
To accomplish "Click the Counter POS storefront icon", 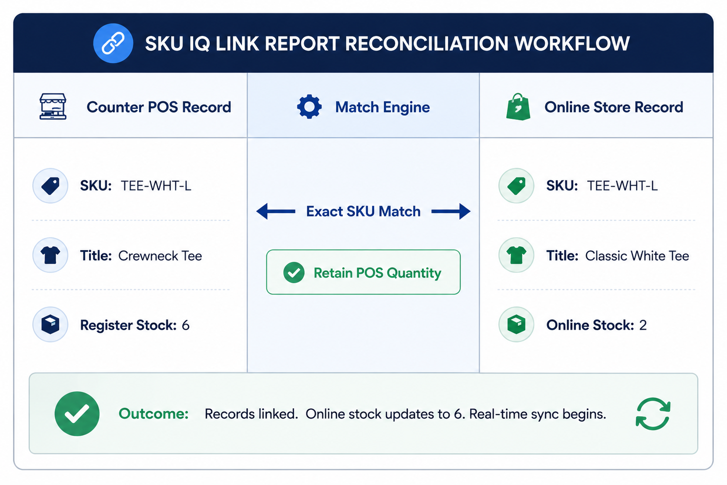I will pos(53,107).
